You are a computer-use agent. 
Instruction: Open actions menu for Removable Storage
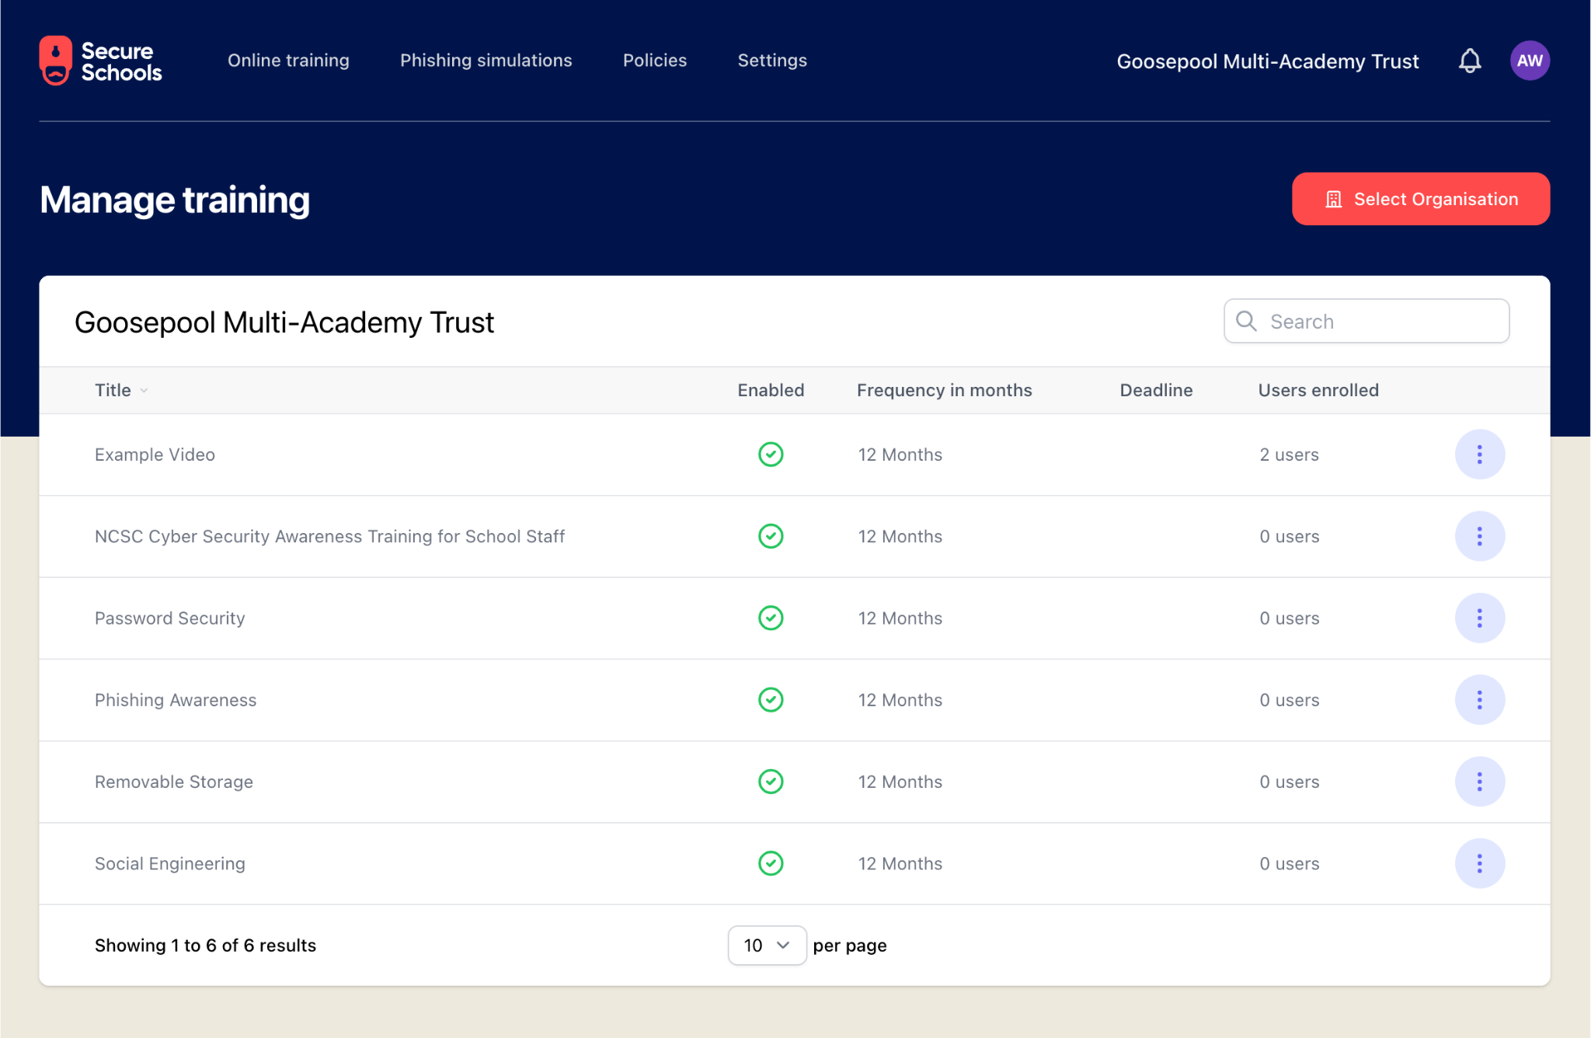tap(1479, 782)
